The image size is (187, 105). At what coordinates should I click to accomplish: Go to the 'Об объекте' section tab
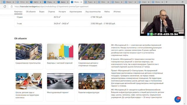(x=31, y=12)
